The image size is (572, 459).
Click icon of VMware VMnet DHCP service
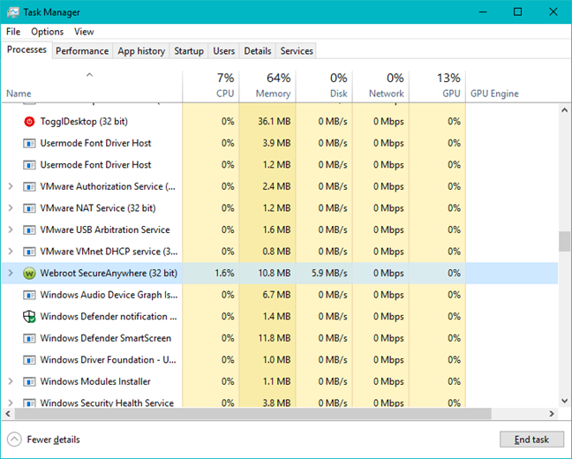[x=29, y=252]
